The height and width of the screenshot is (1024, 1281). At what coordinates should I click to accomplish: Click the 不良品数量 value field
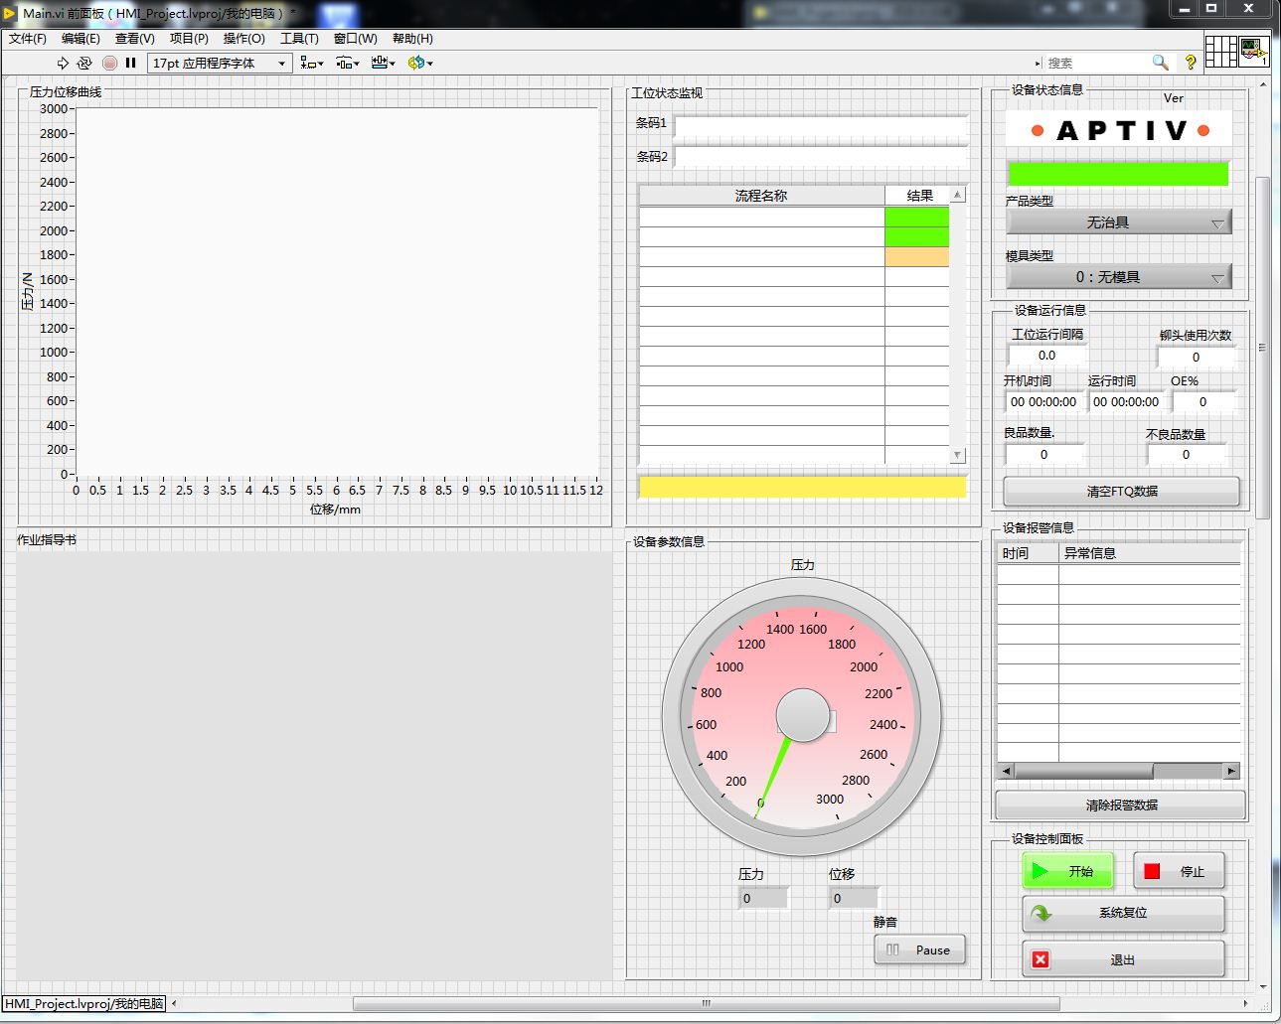(1186, 454)
